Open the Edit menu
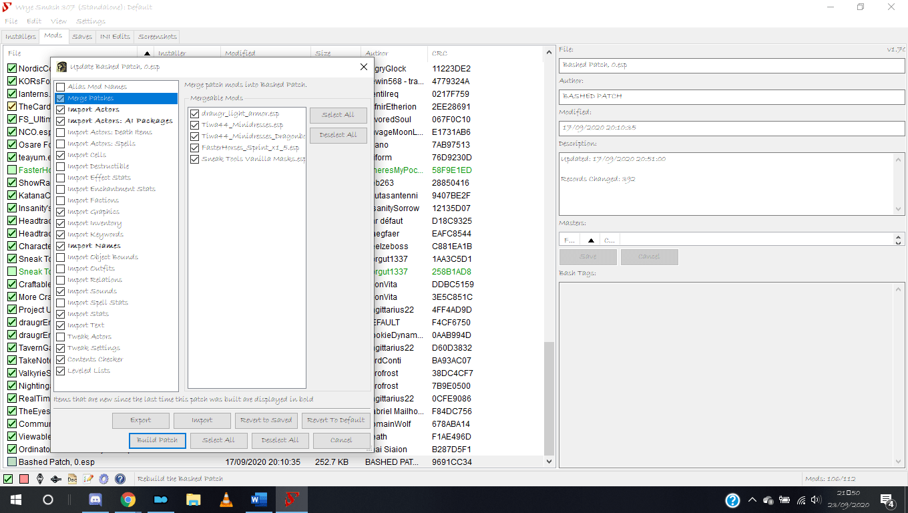The height and width of the screenshot is (513, 908). (x=34, y=21)
